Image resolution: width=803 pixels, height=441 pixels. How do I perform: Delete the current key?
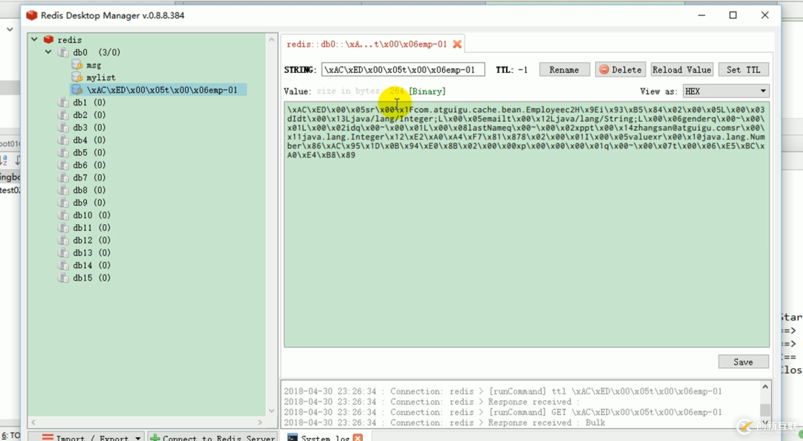620,70
